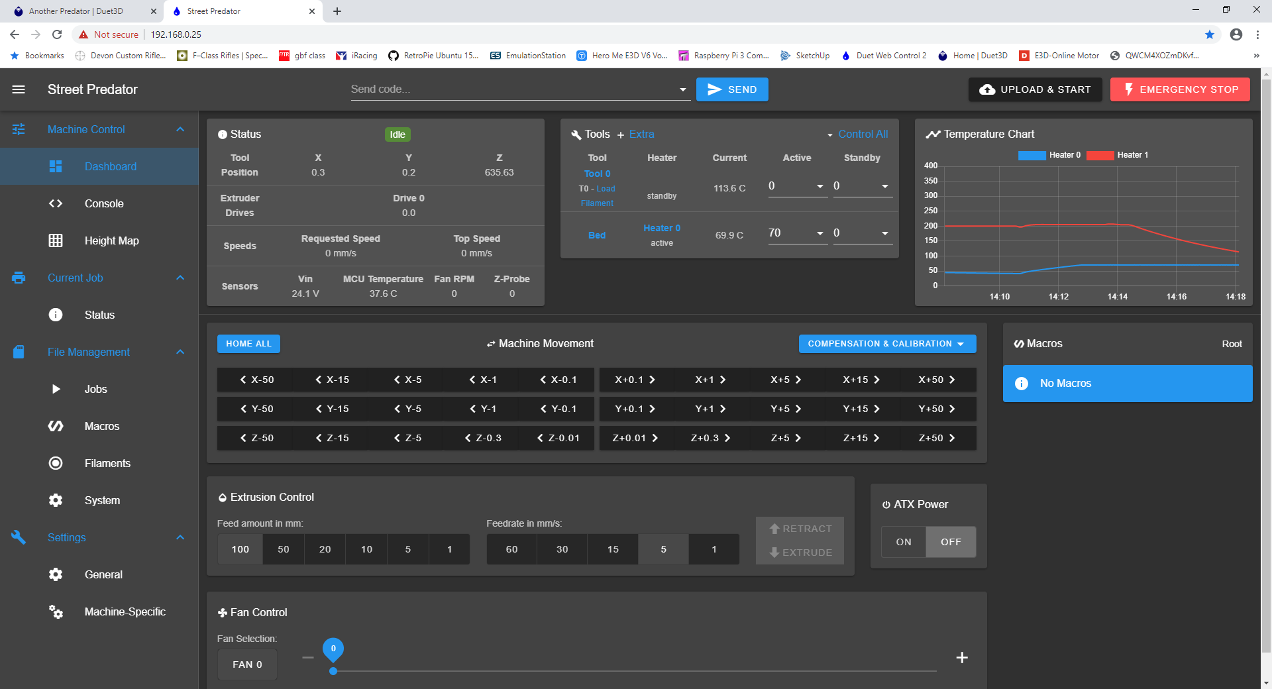Click the Temperature Chart line icon
The height and width of the screenshot is (689, 1272).
pos(933,134)
